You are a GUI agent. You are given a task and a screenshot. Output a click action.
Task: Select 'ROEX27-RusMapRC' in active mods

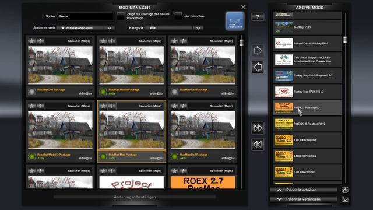pos(307,108)
